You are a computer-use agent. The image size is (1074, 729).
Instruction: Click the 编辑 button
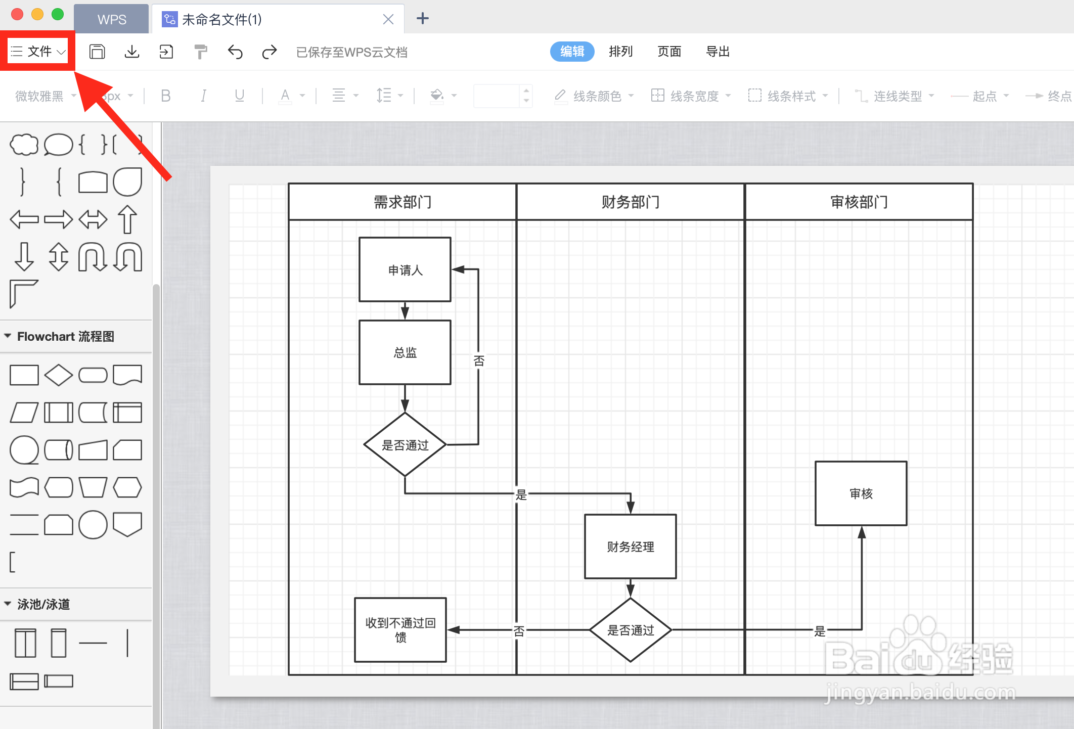(x=572, y=52)
